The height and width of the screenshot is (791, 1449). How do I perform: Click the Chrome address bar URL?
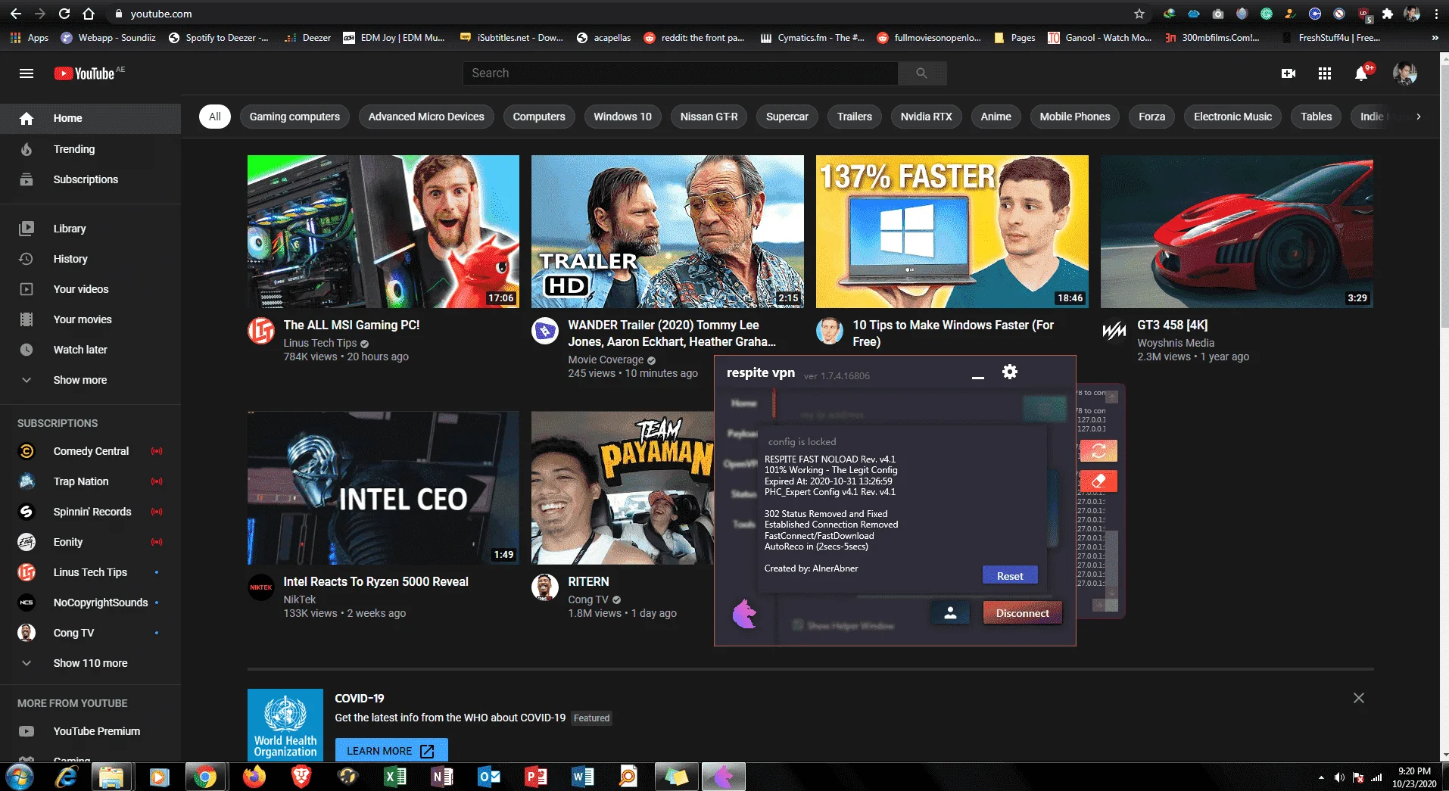click(161, 14)
